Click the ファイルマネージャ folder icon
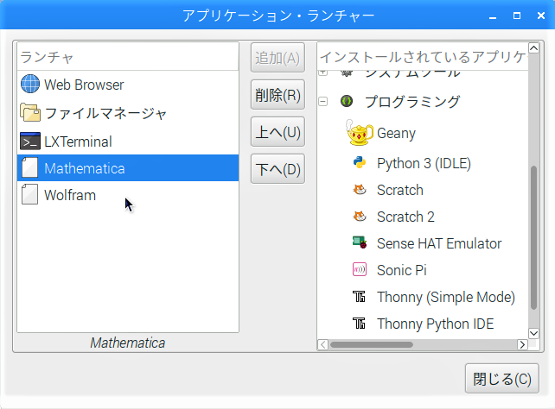The height and width of the screenshot is (409, 555). pyautogui.click(x=30, y=113)
